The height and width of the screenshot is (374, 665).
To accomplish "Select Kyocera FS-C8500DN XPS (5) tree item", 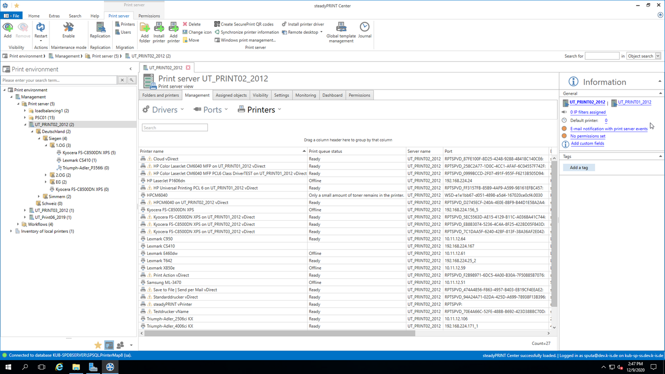I will click(89, 153).
